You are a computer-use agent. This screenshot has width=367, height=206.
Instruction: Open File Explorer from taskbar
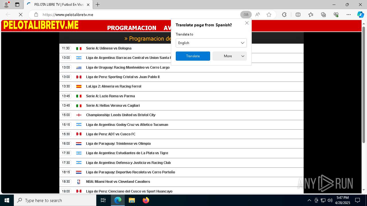coord(132,200)
